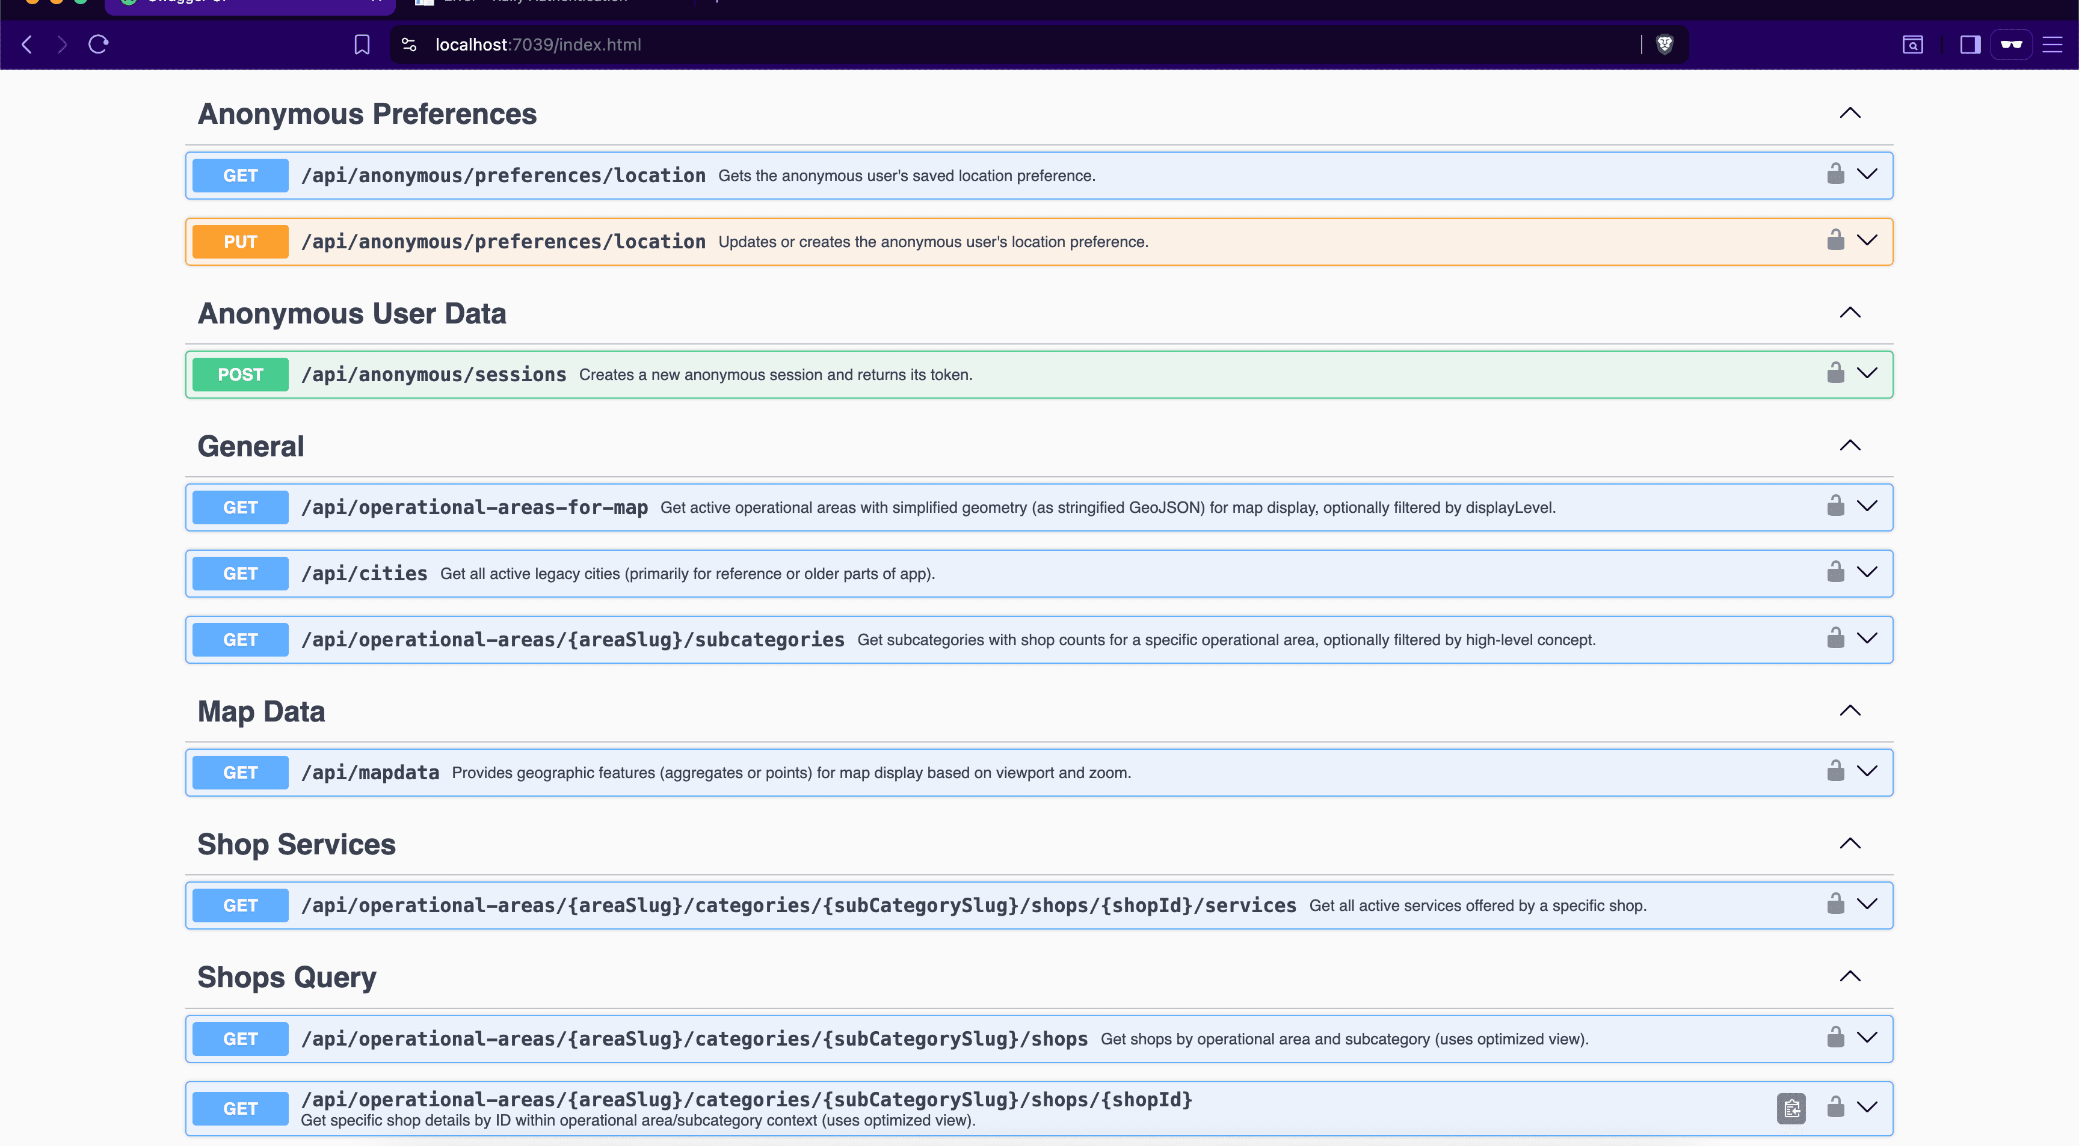
Task: Click the Shop Services section heading
Action: click(x=297, y=844)
